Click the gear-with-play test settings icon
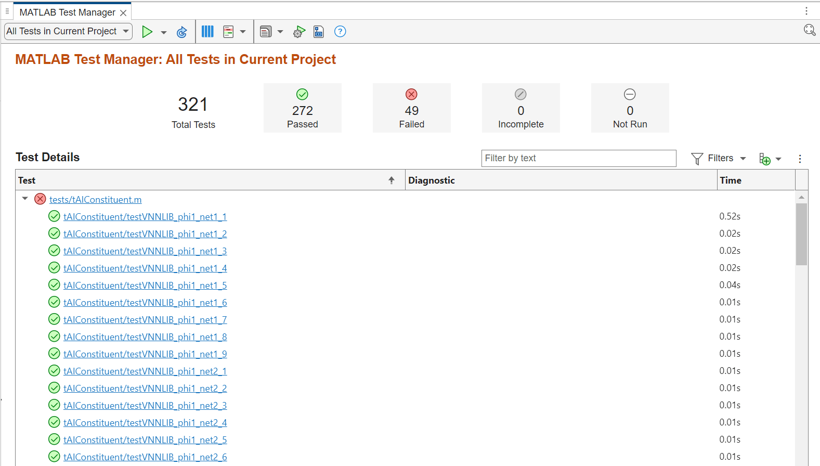This screenshot has width=820, height=466. [299, 32]
